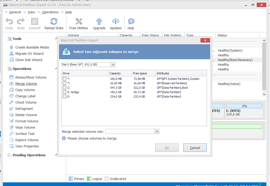Click the Unallocated legend color swatch
This screenshot has height=186, width=270.
(106, 179)
